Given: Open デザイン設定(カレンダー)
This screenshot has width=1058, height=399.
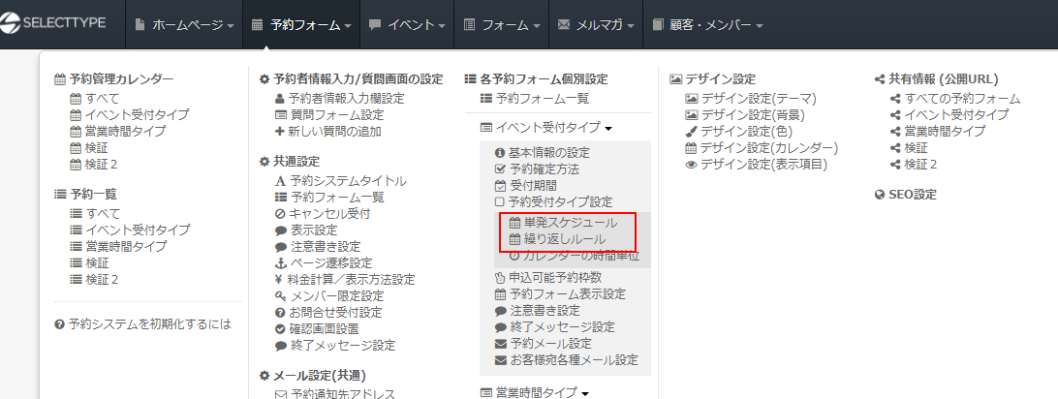Looking at the screenshot, I should 762,147.
